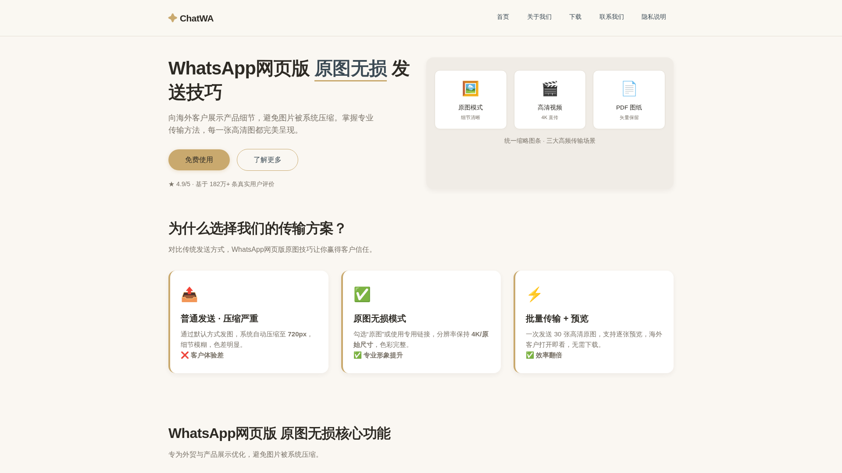The width and height of the screenshot is (842, 473).
Task: Click the picture icon for 原图模式
Action: coord(471,89)
